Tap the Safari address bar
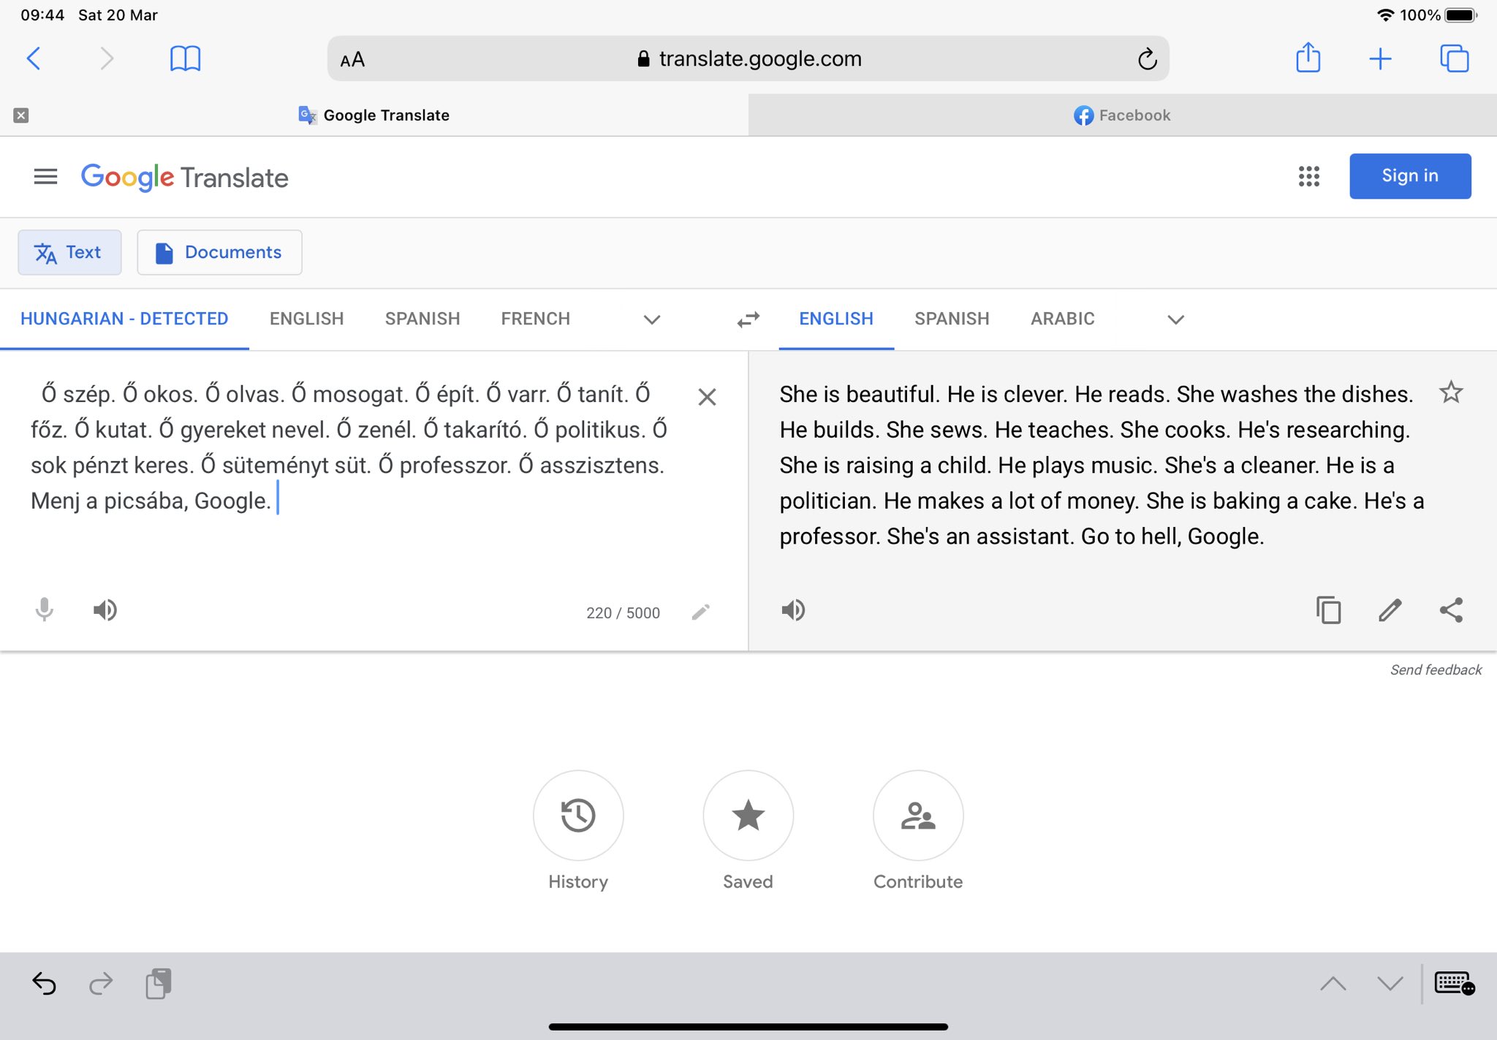1497x1040 pixels. pyautogui.click(x=748, y=58)
